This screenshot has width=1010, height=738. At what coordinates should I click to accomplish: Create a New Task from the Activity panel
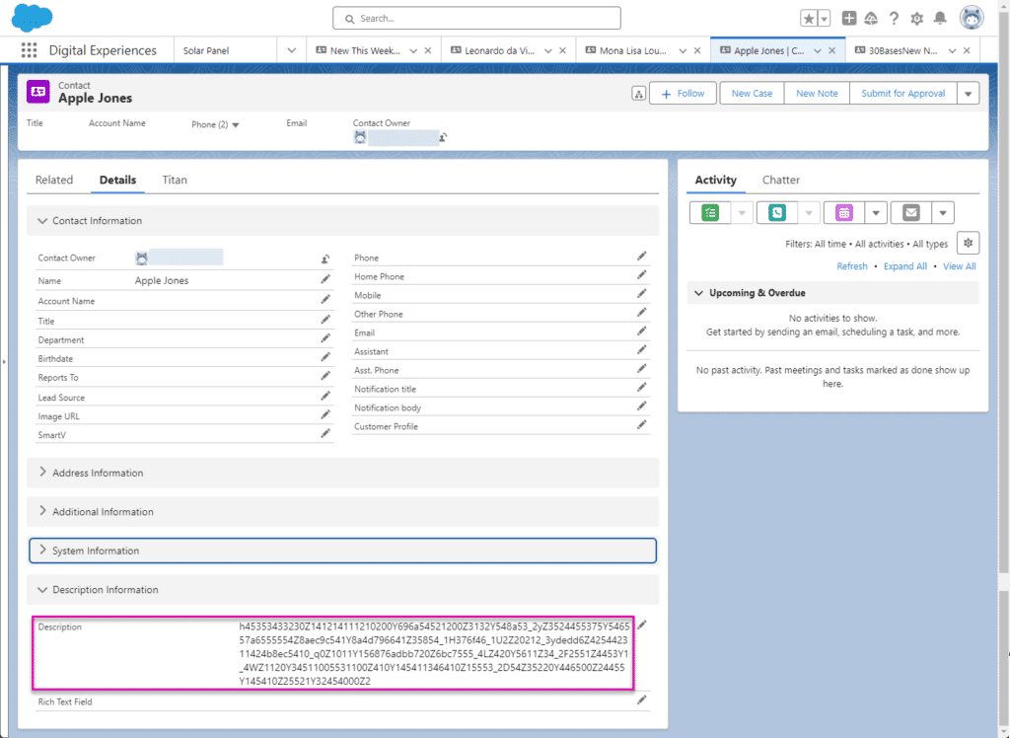[x=712, y=211]
